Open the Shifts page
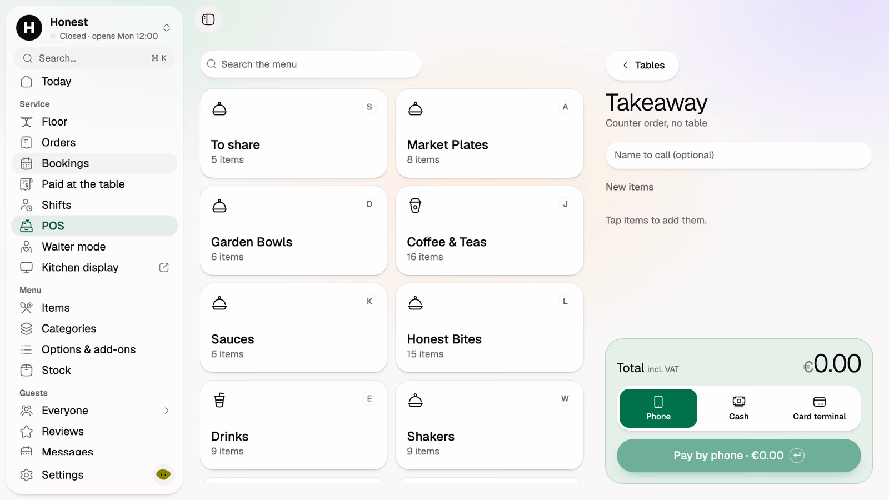The image size is (889, 500). (x=94, y=205)
